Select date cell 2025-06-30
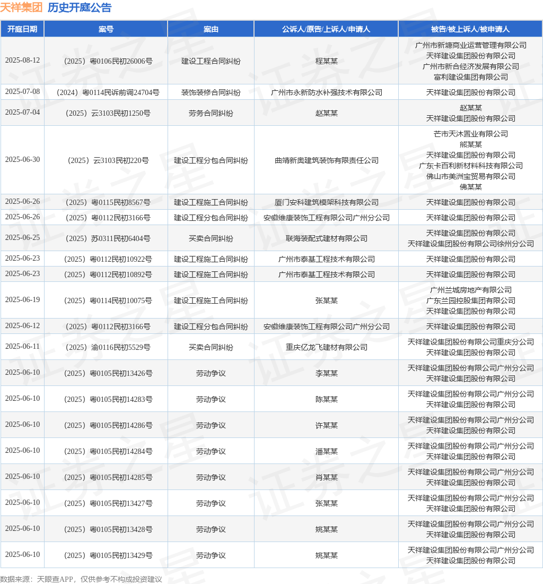Viewport: 543px width, 584px height. pos(22,160)
